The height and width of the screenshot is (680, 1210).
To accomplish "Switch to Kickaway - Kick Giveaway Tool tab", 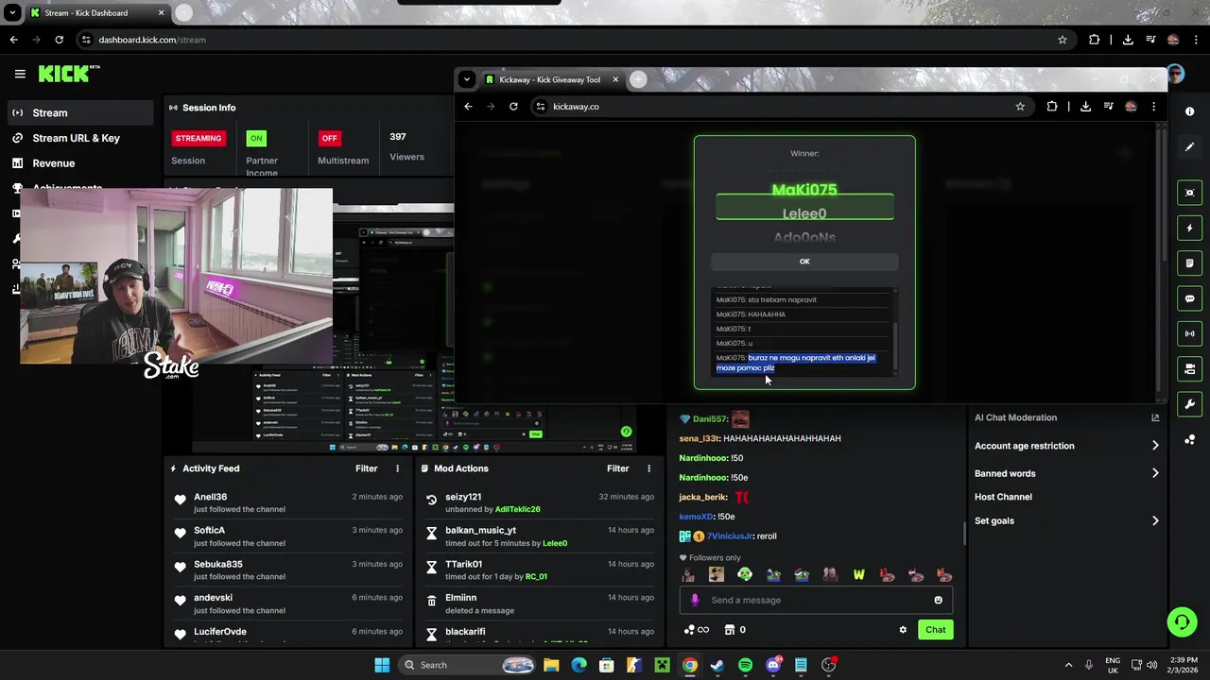I will click(550, 79).
